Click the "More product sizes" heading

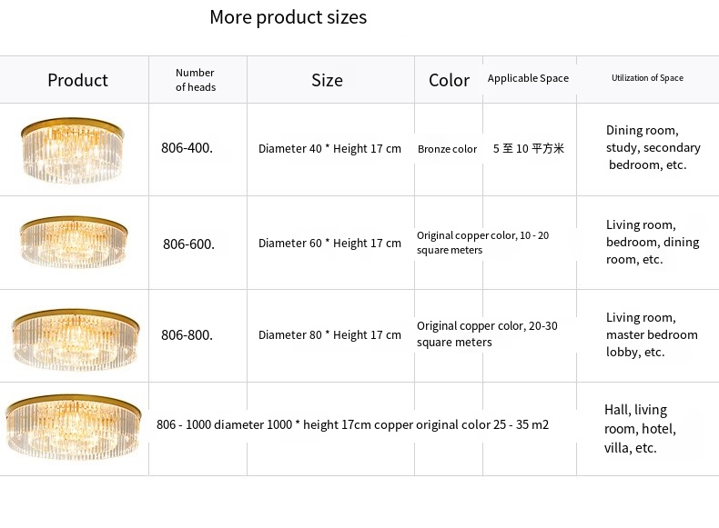click(x=288, y=17)
